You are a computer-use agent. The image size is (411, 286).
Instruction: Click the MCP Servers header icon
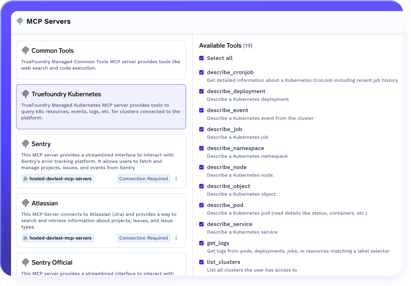20,21
